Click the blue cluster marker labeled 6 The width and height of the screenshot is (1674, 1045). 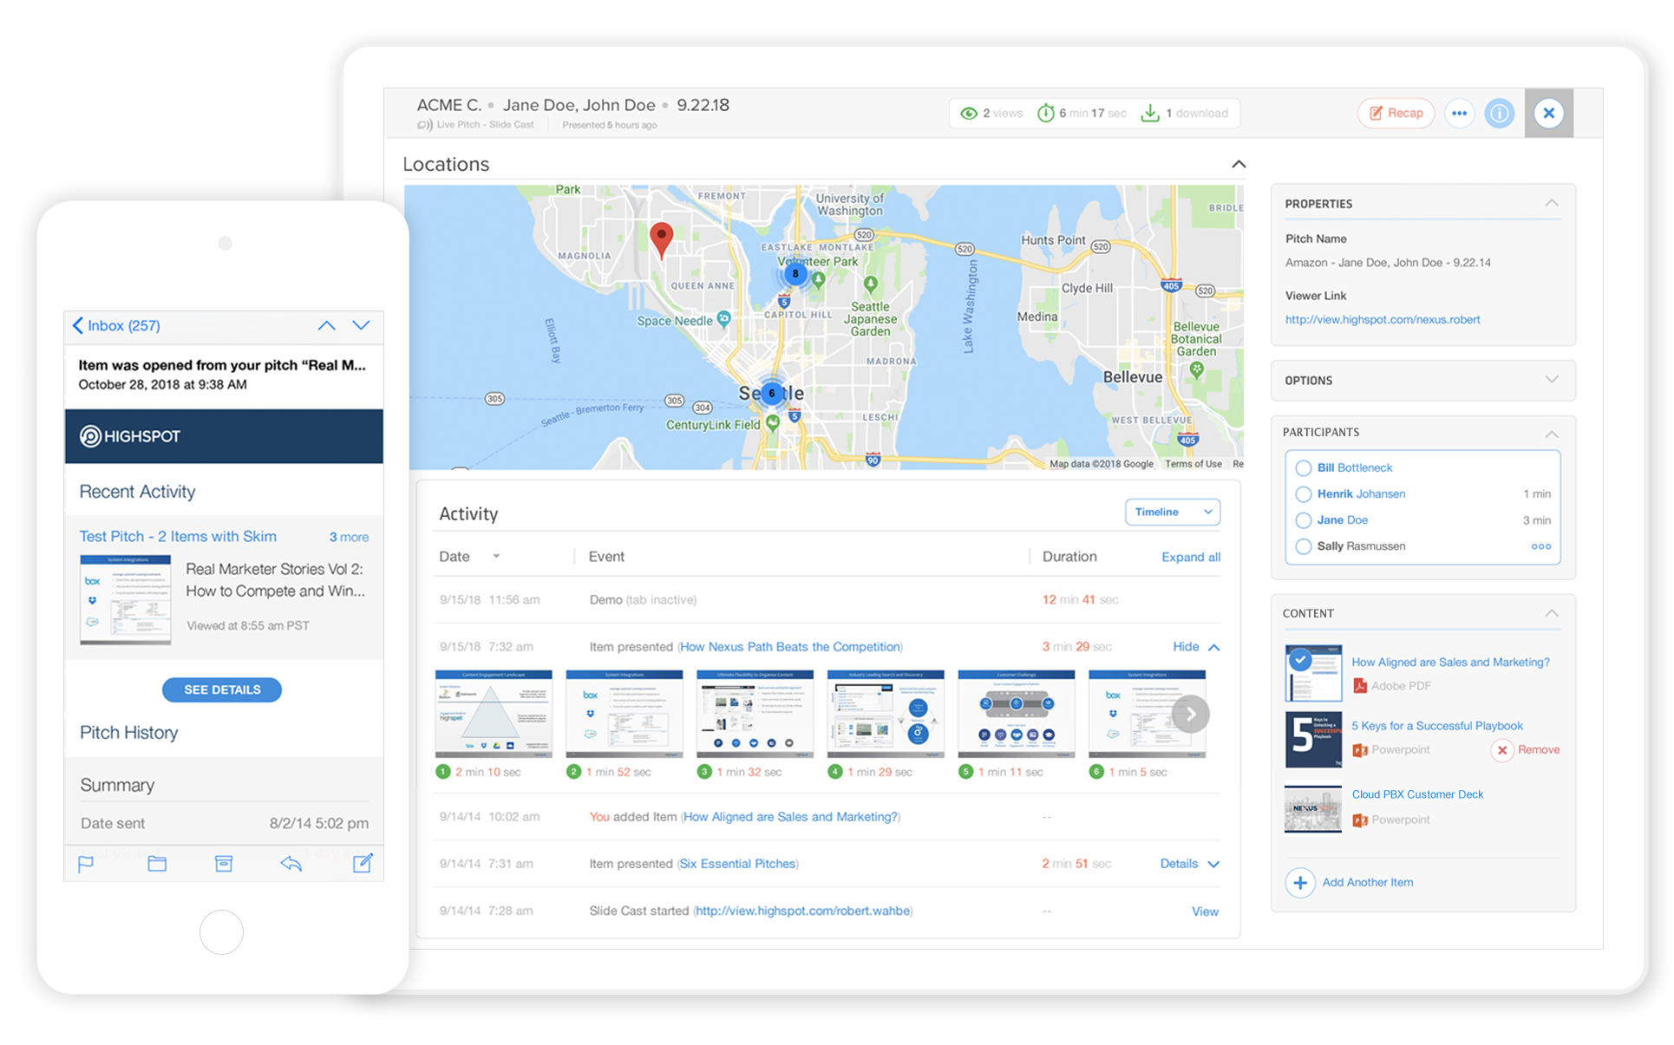pos(771,393)
